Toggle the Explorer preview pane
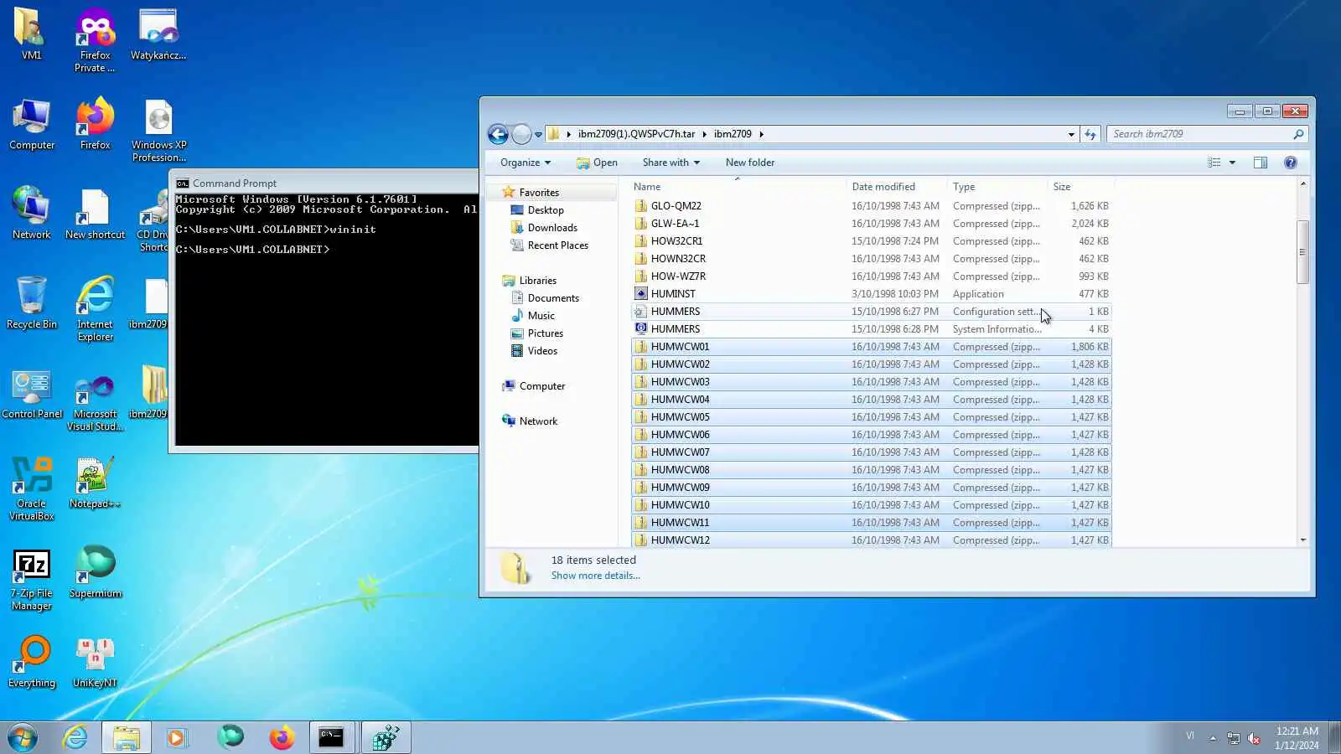Viewport: 1341px width, 754px height. tap(1261, 163)
